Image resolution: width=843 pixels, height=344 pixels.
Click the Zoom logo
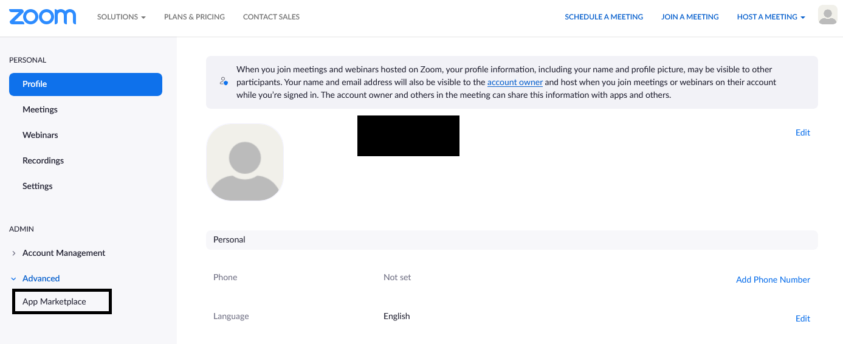pos(43,16)
